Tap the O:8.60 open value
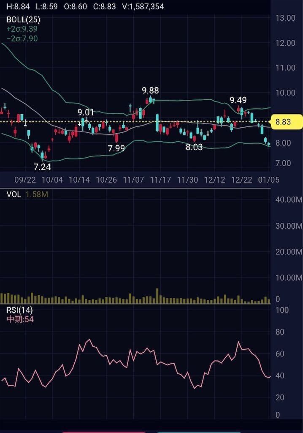This screenshot has width=303, height=433. tap(76, 7)
